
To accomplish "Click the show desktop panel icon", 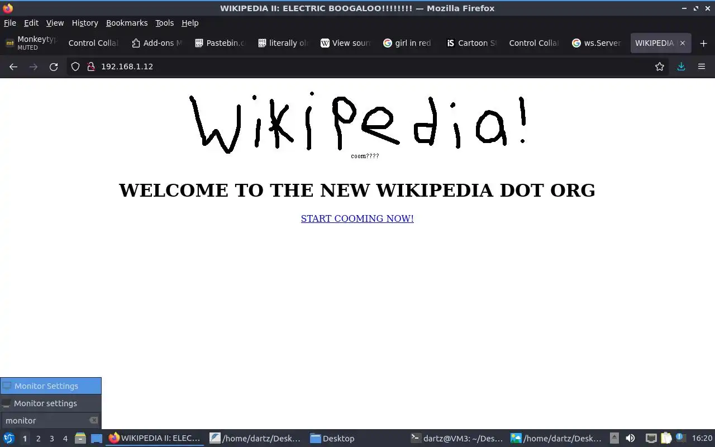I will tap(97, 439).
